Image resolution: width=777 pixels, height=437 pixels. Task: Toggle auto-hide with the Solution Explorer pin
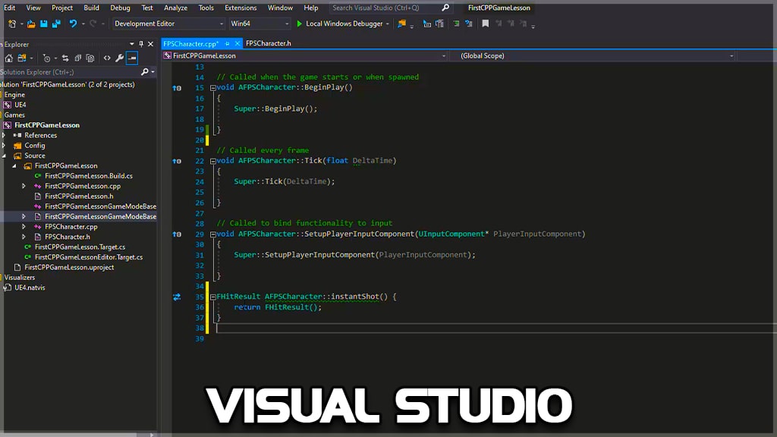click(141, 44)
